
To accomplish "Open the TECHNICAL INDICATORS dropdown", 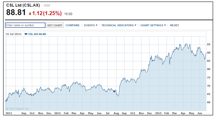I will point(119,25).
